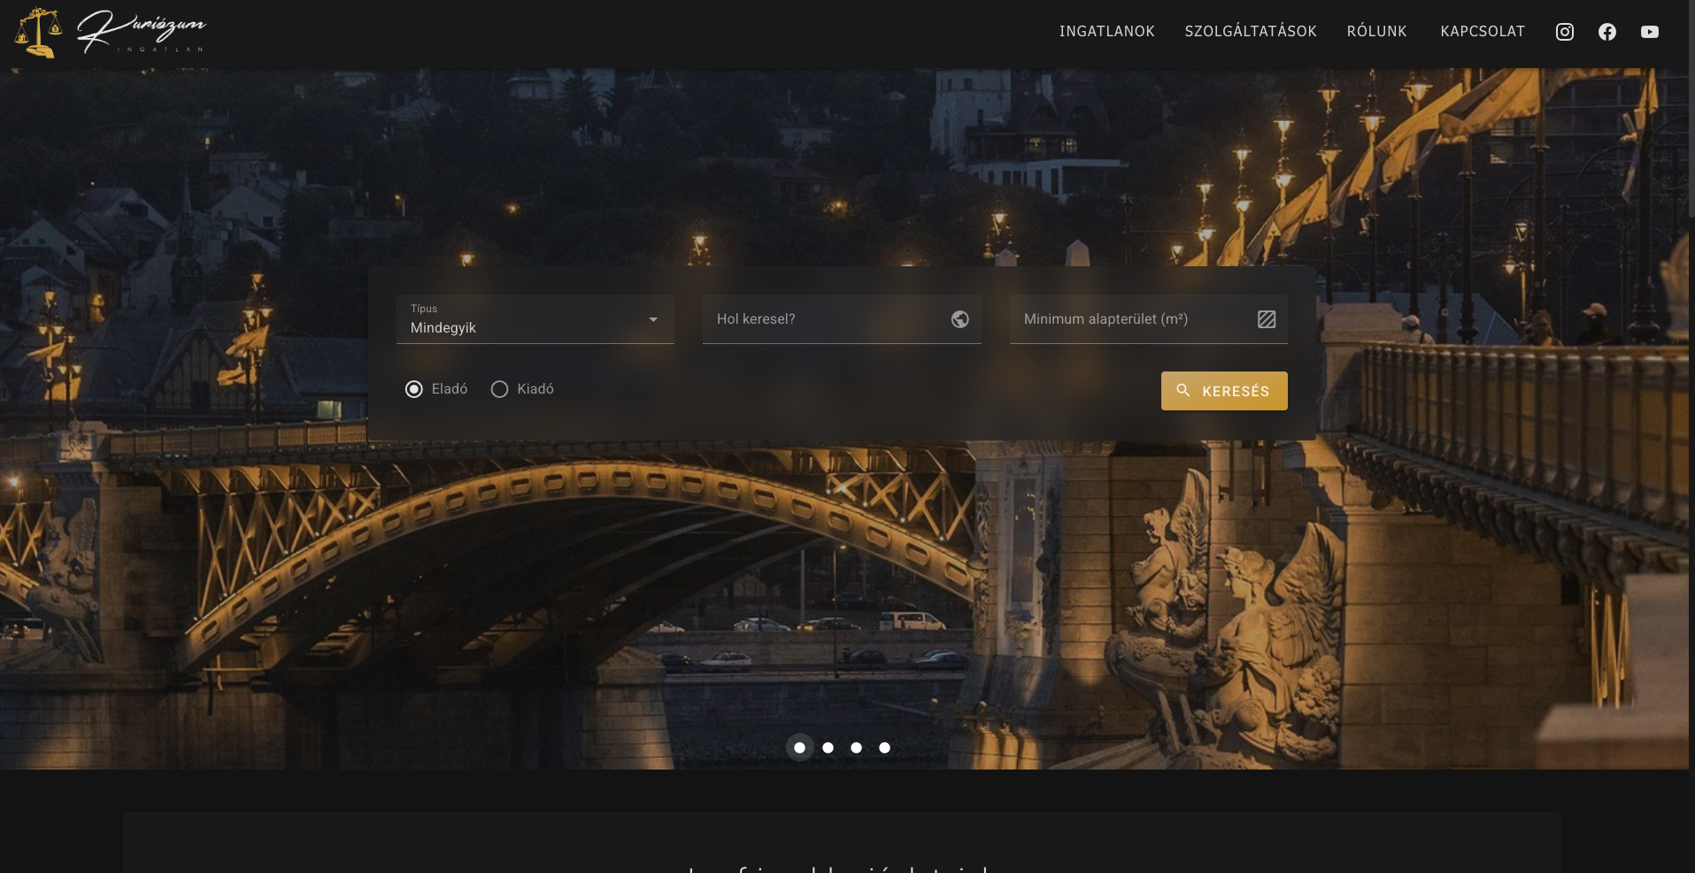
Task: Open the Szolgáltatások menu item
Action: tap(1250, 32)
